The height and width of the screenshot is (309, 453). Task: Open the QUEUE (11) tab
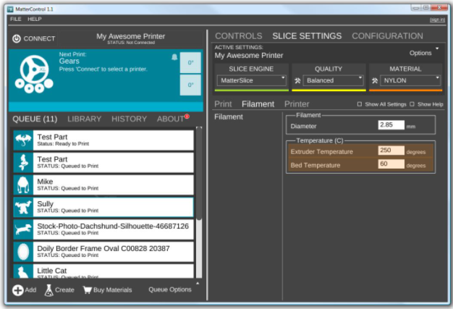(x=35, y=119)
